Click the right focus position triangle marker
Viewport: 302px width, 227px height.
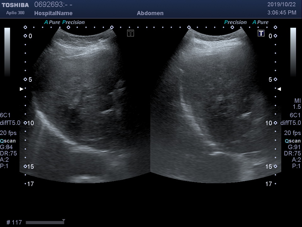pyautogui.click(x=279, y=89)
